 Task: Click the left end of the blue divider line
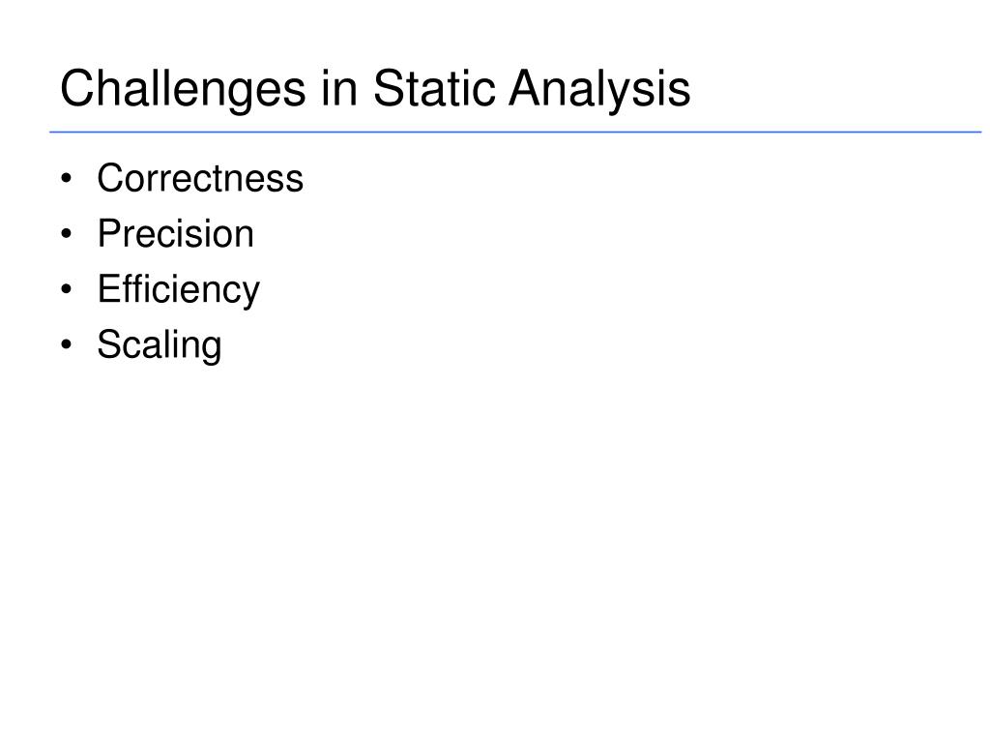tap(52, 132)
